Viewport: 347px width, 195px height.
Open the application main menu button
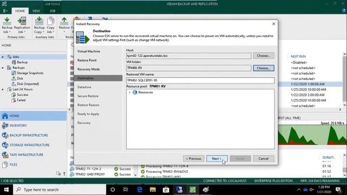click(5, 11)
